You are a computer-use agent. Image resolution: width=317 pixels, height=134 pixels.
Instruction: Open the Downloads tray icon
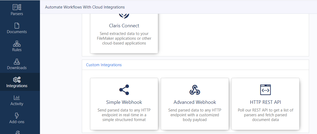17,62
